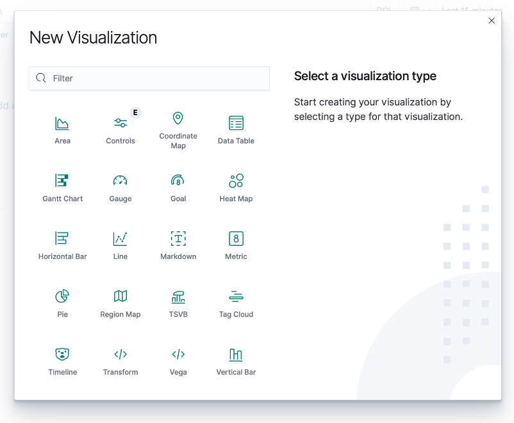This screenshot has width=514, height=423.
Task: Click the "Select a visualization type" heading
Action: (x=365, y=76)
